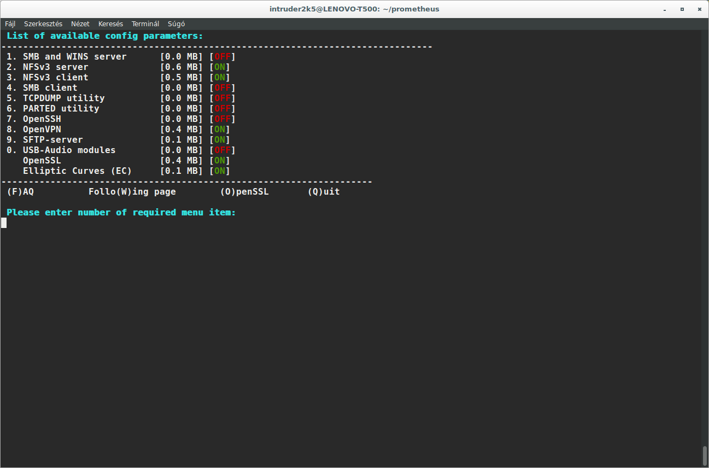Open the Szerkesztés menu
The height and width of the screenshot is (468, 709).
43,24
